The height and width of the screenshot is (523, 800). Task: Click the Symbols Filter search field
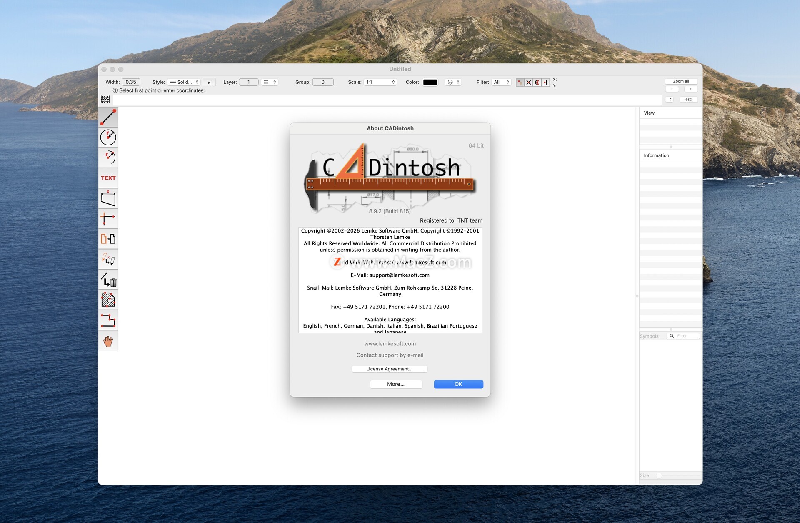[x=683, y=336]
